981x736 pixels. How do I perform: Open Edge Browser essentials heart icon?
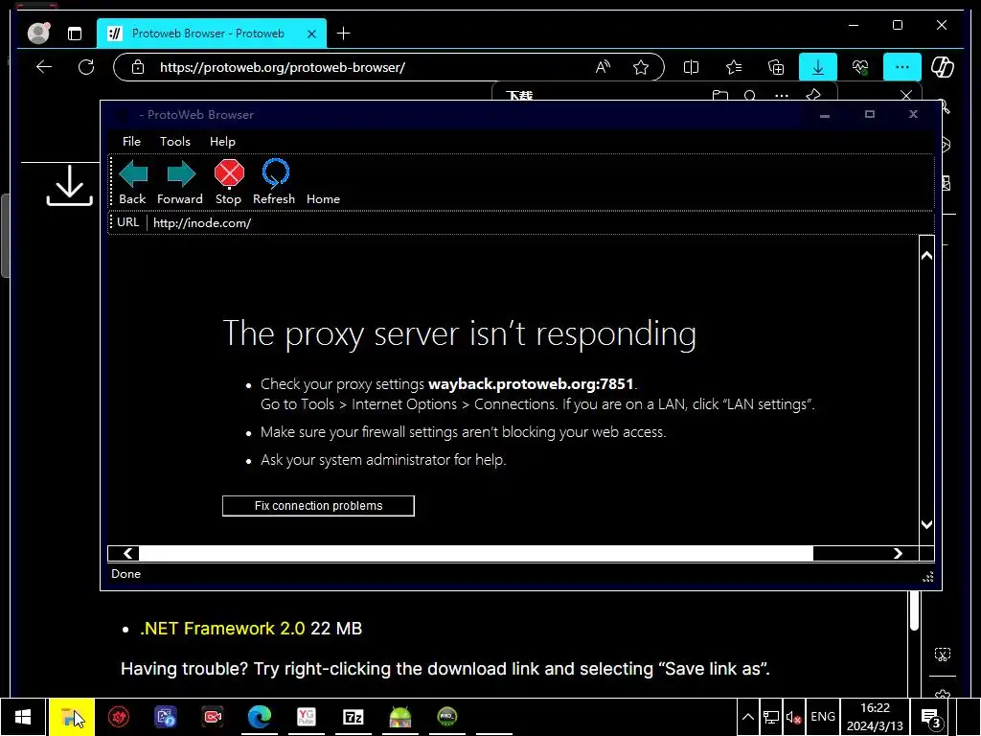tap(860, 67)
